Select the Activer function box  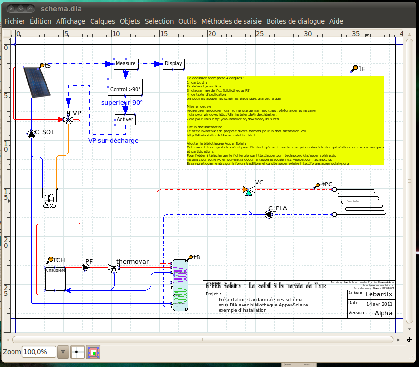125,119
